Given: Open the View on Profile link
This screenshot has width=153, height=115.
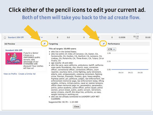Looking at the screenshot, I should click(x=10, y=74).
